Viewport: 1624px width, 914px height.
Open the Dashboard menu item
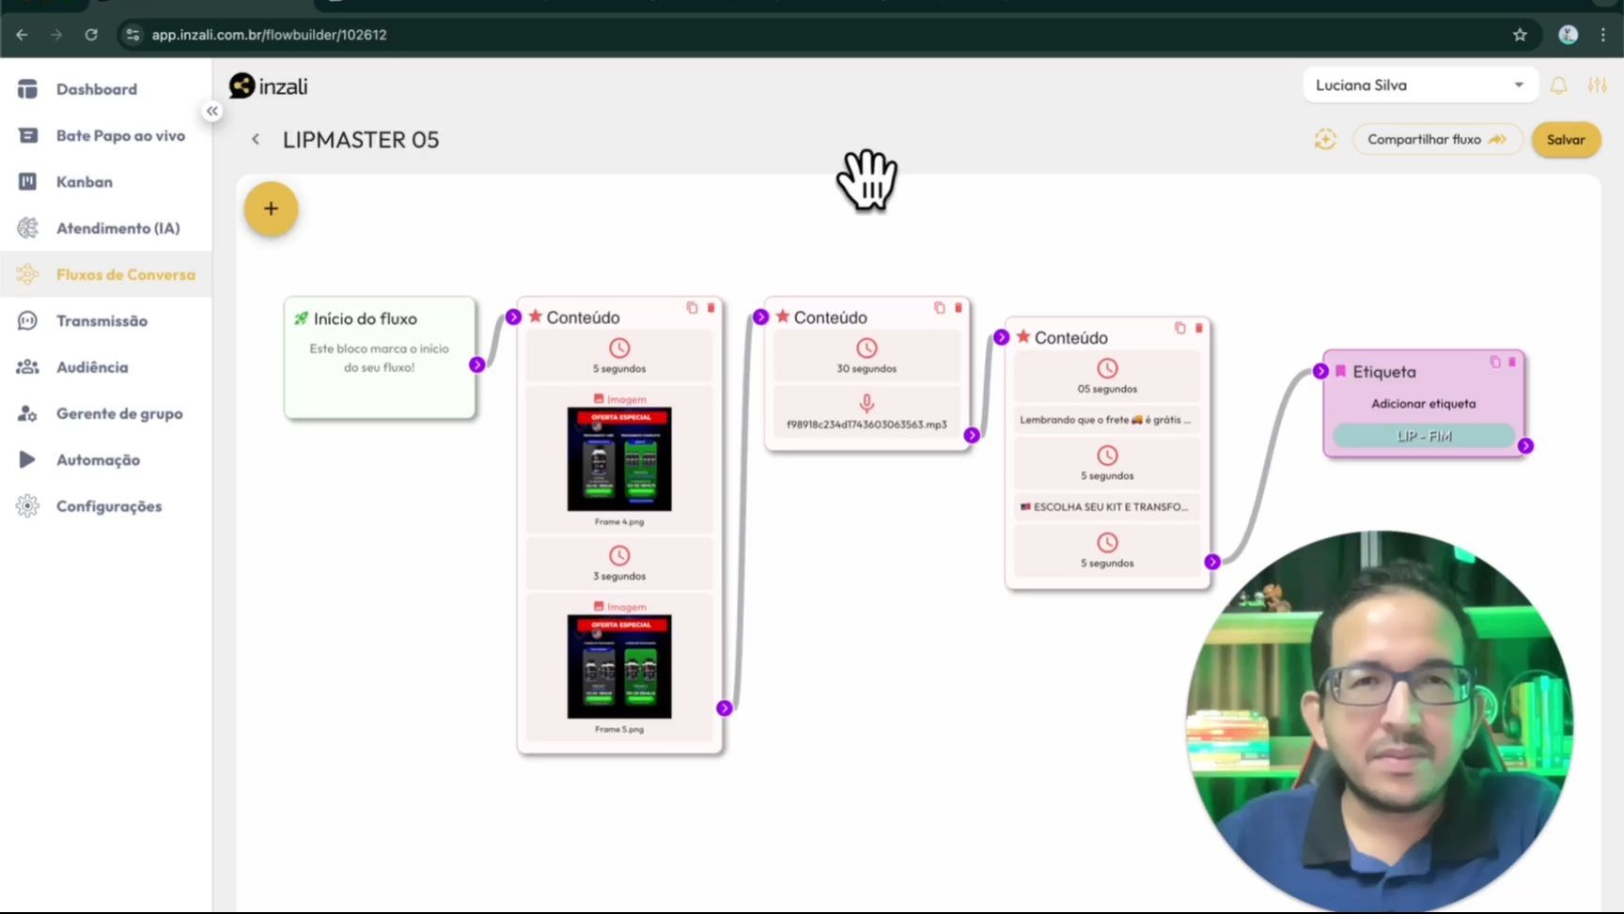click(97, 89)
